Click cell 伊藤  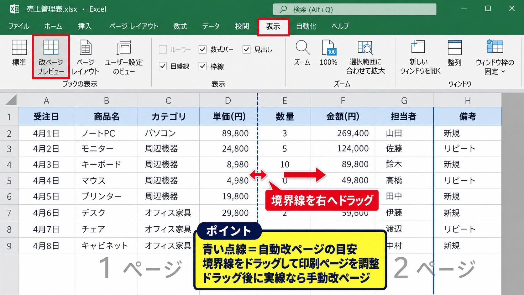coord(404,213)
